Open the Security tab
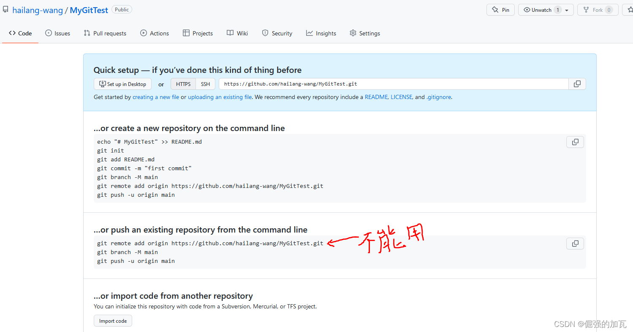 tap(277, 33)
